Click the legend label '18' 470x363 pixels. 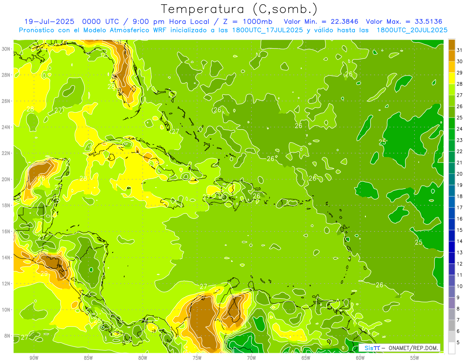[x=460, y=197]
